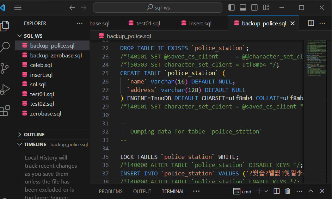Toggle the secondary side bar layout
The width and height of the screenshot is (332, 199).
(254, 7)
